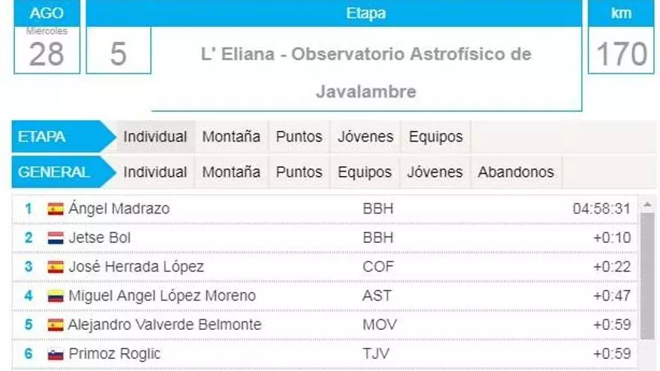Select the Individual tab in the Etapa row
The image size is (660, 371).
pos(155,136)
